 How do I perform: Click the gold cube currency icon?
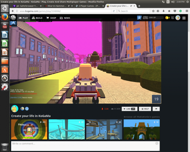[167, 18]
